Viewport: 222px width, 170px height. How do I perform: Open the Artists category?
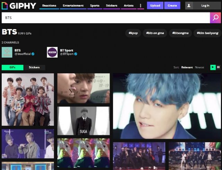129,6
